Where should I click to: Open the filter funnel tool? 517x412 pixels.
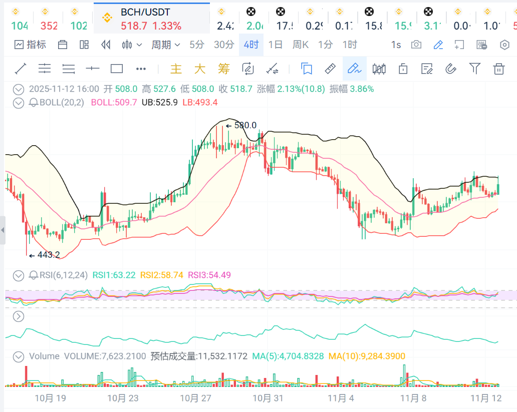(474, 69)
